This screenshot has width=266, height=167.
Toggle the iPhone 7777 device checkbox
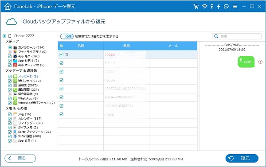(x=4, y=36)
